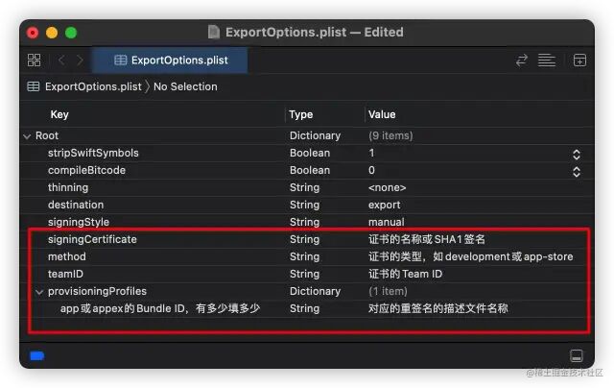
Task: Select the compileBitcode key
Action: [x=86, y=170]
